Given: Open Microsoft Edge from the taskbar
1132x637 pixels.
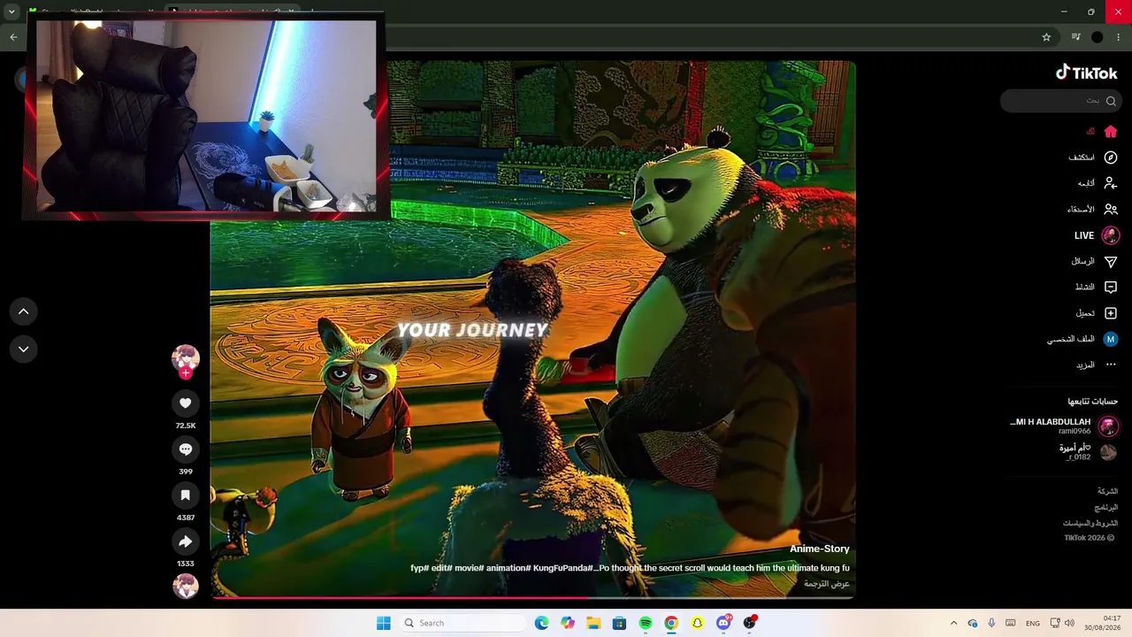Looking at the screenshot, I should coord(542,623).
